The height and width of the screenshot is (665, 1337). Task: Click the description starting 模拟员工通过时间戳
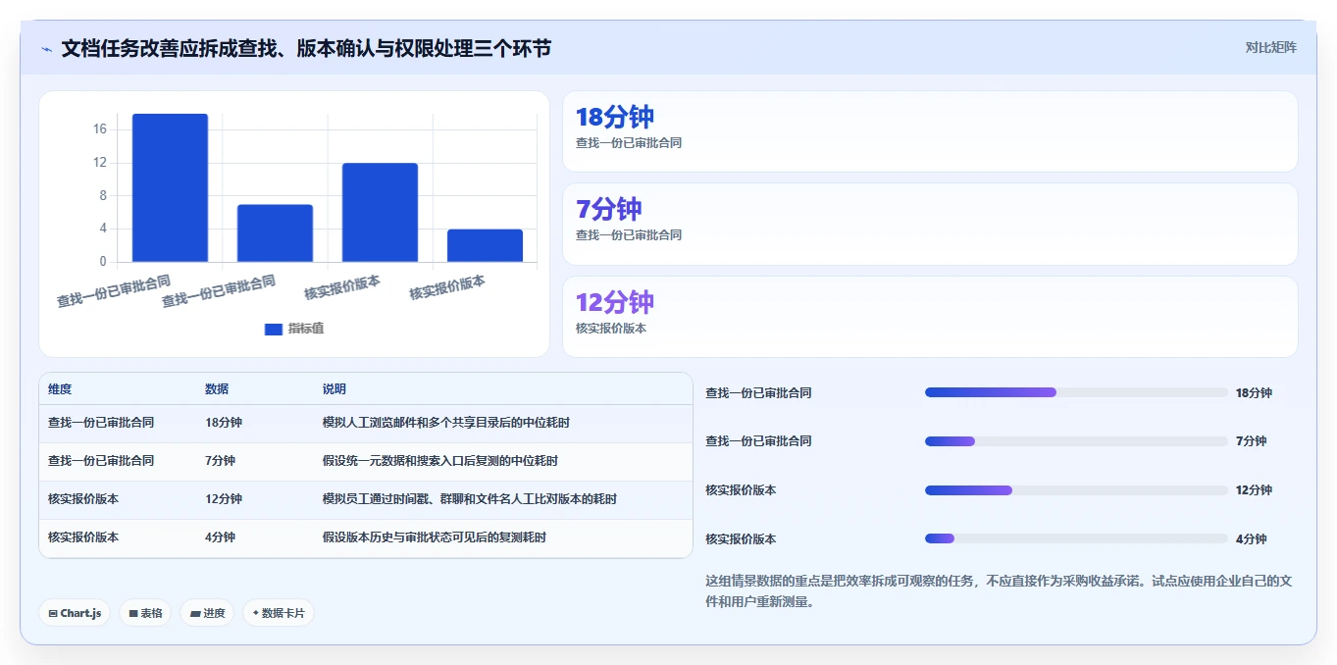pyautogui.click(x=470, y=499)
